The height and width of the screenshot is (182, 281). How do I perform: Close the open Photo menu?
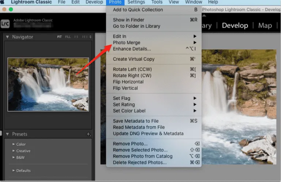click(x=115, y=2)
